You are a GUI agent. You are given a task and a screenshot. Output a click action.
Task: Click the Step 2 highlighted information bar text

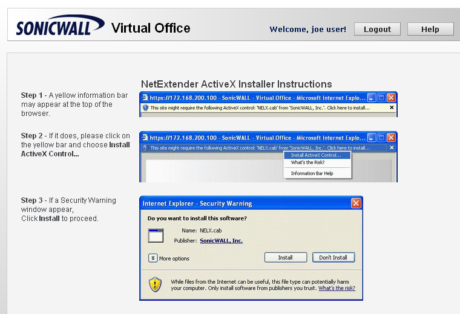260,148
